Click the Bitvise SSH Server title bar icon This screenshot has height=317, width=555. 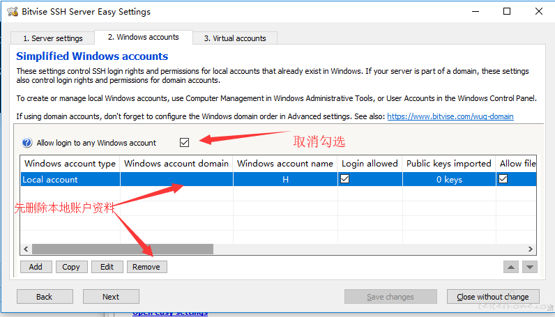pos(13,11)
